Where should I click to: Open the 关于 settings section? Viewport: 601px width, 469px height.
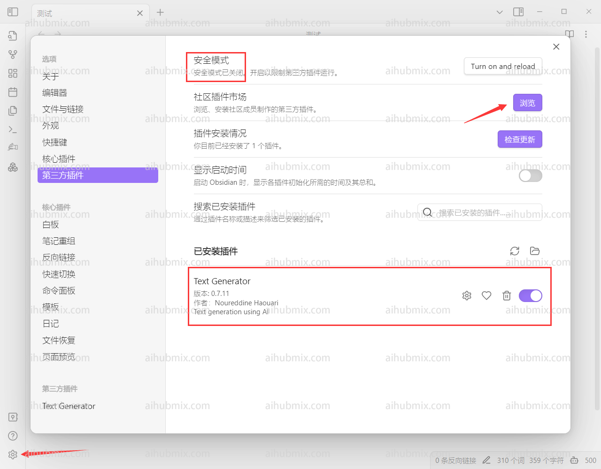pos(98,76)
